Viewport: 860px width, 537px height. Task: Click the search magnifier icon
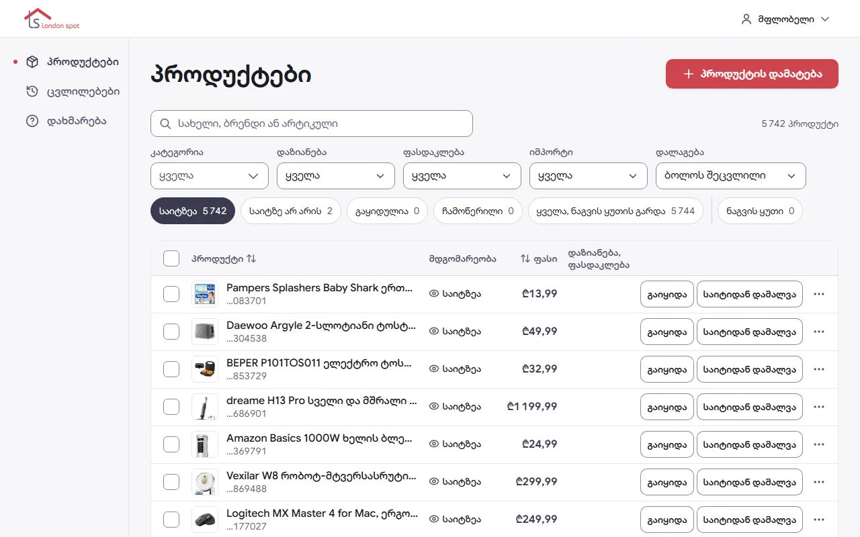point(165,124)
